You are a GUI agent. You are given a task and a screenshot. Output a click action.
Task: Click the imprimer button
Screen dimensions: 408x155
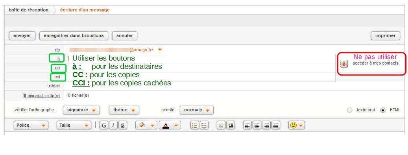385,36
